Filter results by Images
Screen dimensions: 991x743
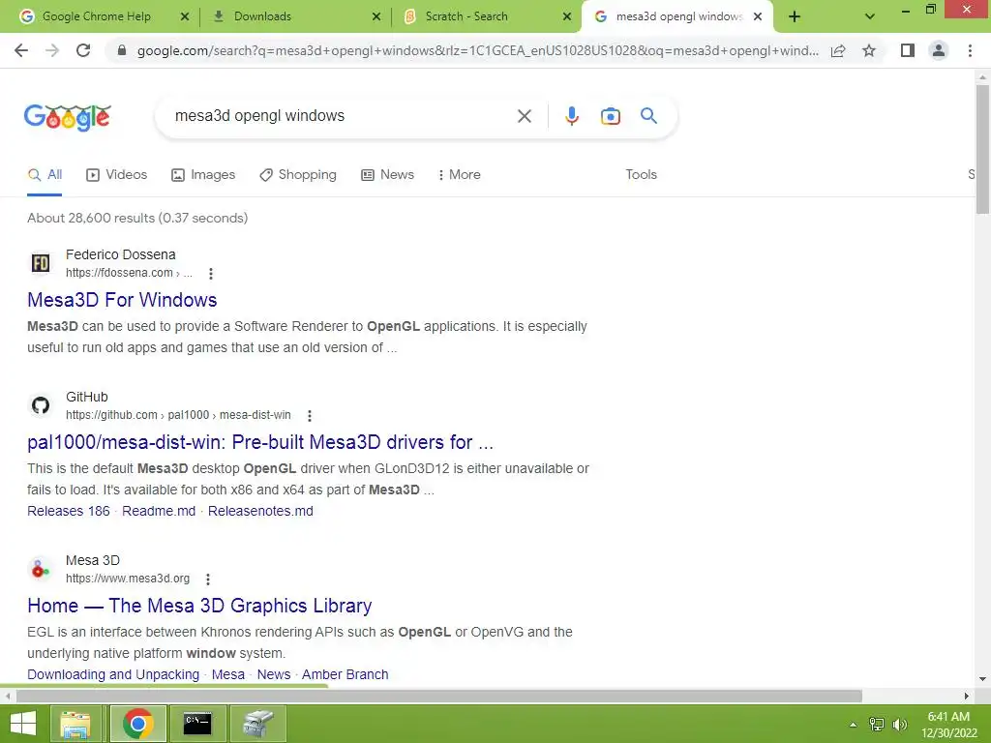pos(203,175)
